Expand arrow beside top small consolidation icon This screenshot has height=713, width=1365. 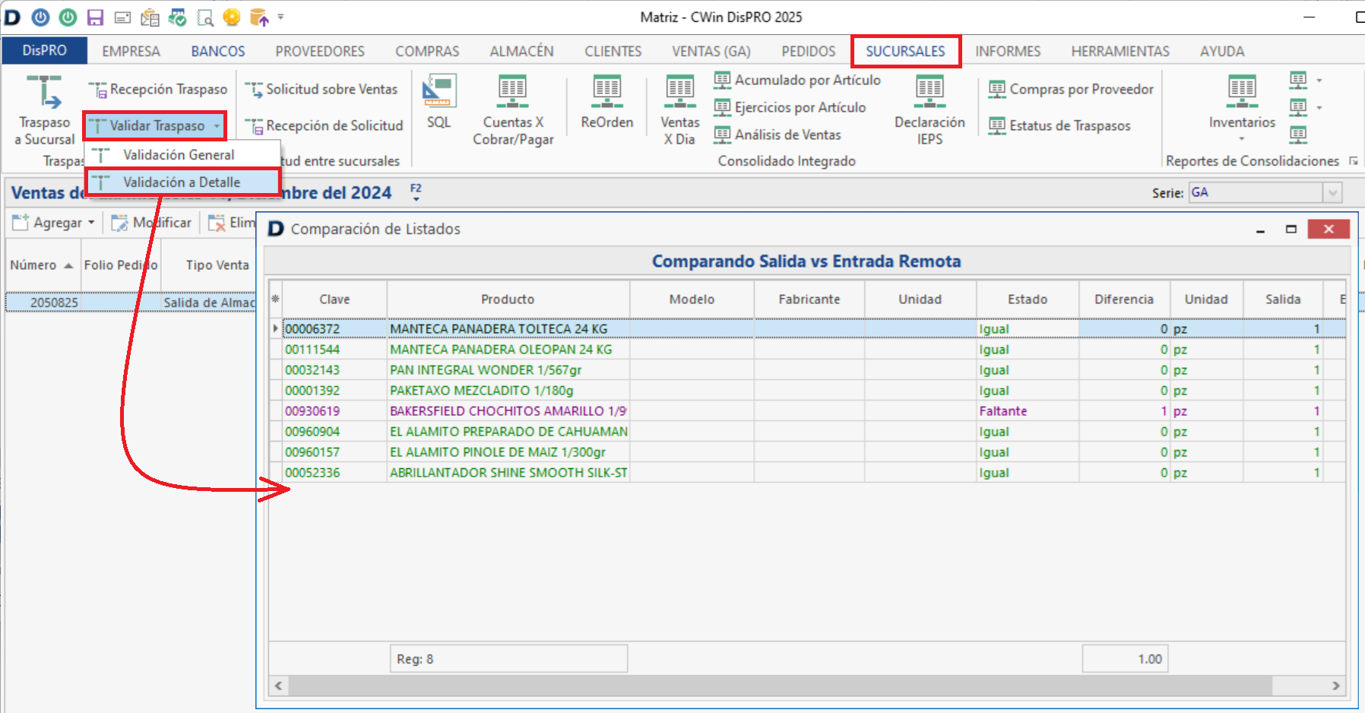[x=1319, y=80]
